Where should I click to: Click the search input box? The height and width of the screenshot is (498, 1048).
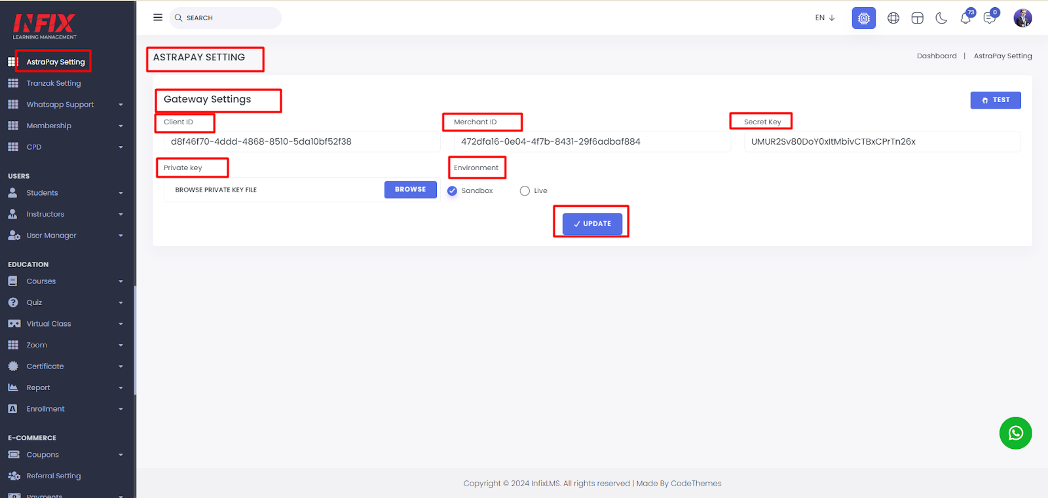pyautogui.click(x=225, y=18)
